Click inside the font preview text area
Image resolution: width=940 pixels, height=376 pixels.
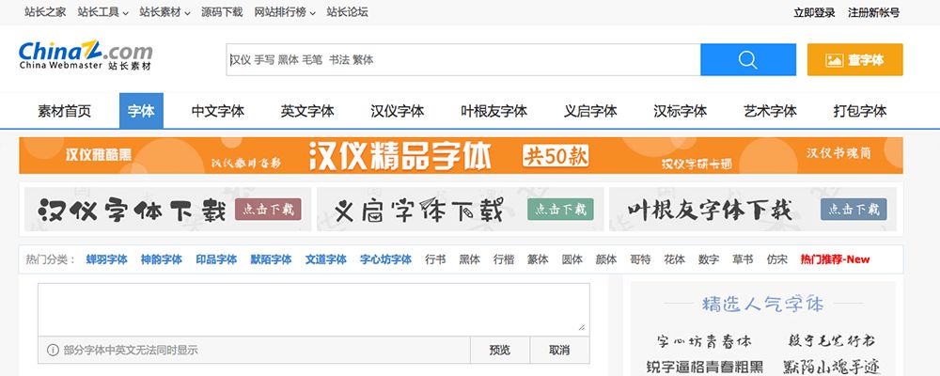coord(314,309)
